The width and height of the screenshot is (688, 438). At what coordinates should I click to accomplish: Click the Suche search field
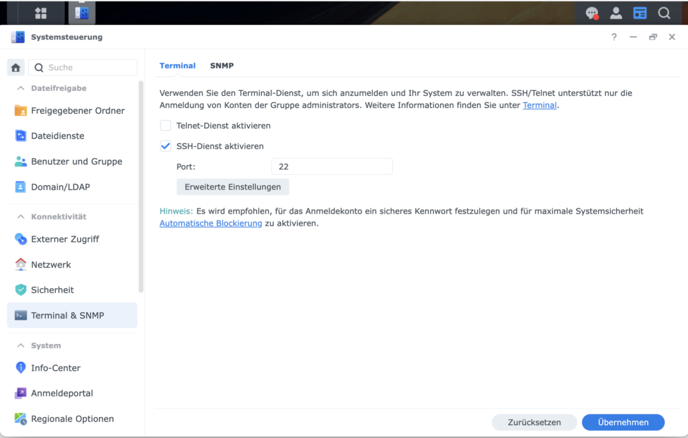(83, 68)
